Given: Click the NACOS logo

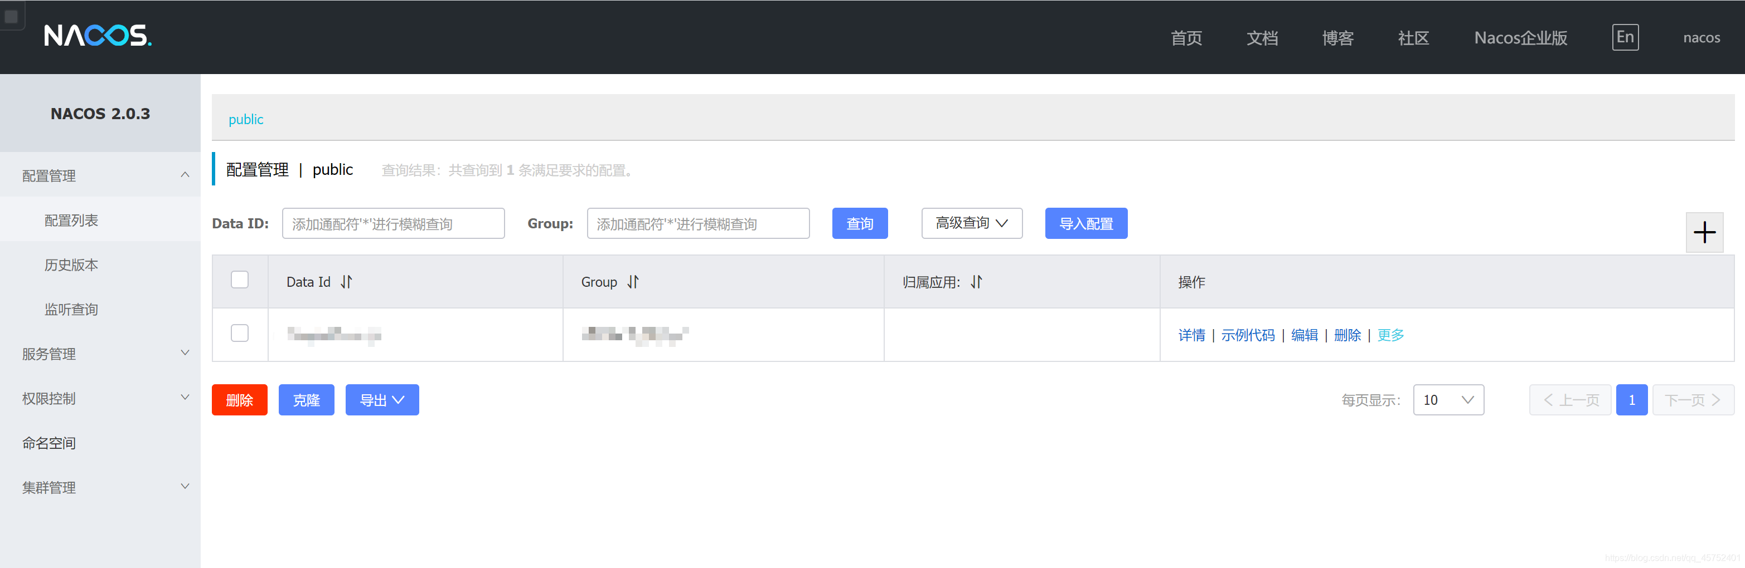Looking at the screenshot, I should [97, 35].
